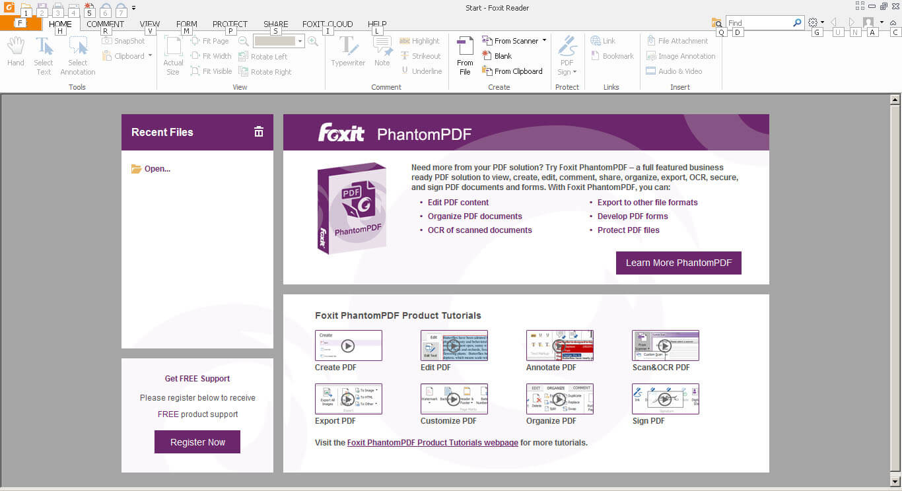This screenshot has width=902, height=491.
Task: Open the FILE tab
Action: [x=20, y=22]
